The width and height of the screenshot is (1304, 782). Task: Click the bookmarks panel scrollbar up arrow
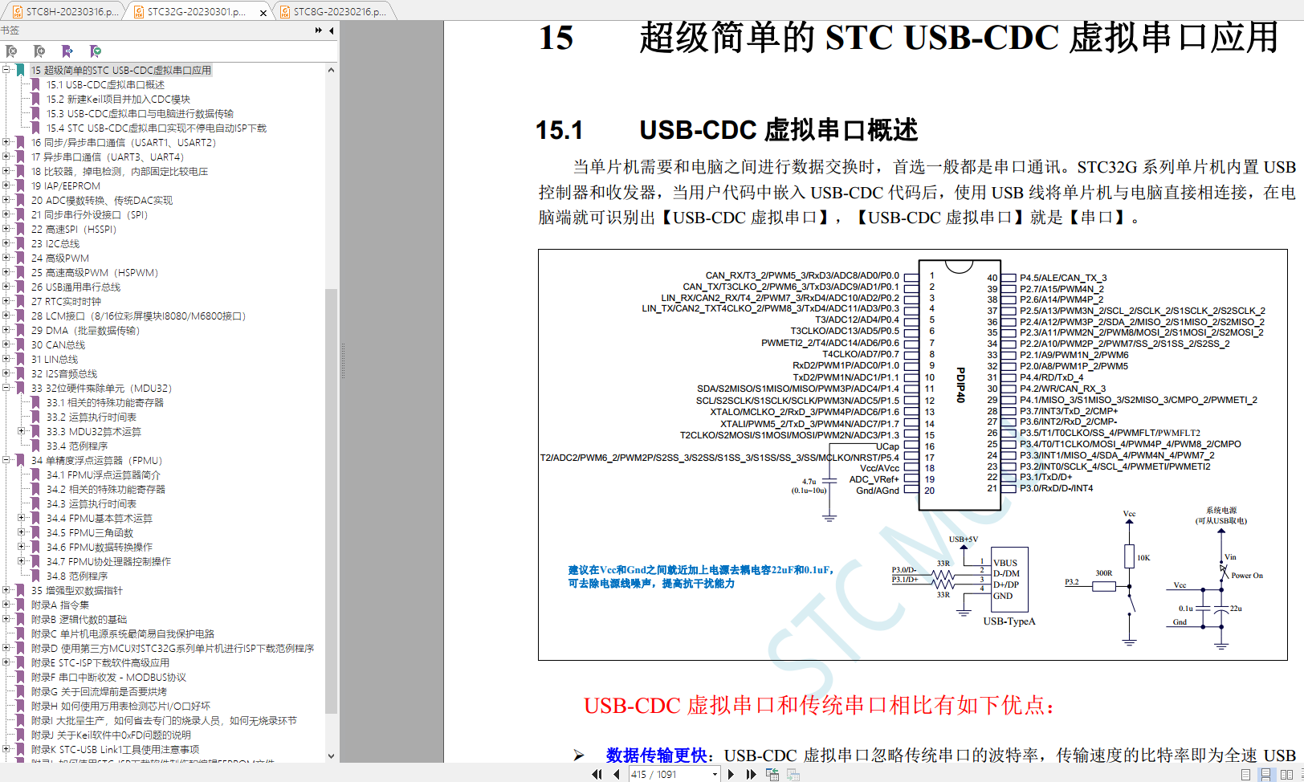pos(332,70)
